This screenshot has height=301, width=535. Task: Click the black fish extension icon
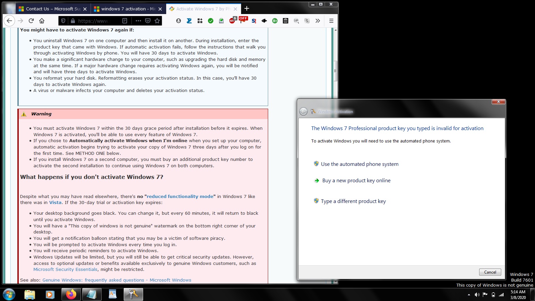click(x=264, y=21)
